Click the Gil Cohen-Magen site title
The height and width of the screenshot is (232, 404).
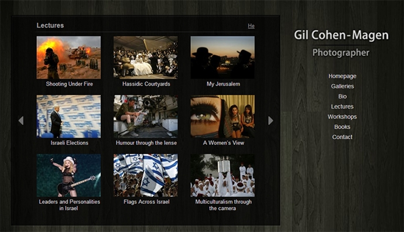click(x=341, y=35)
